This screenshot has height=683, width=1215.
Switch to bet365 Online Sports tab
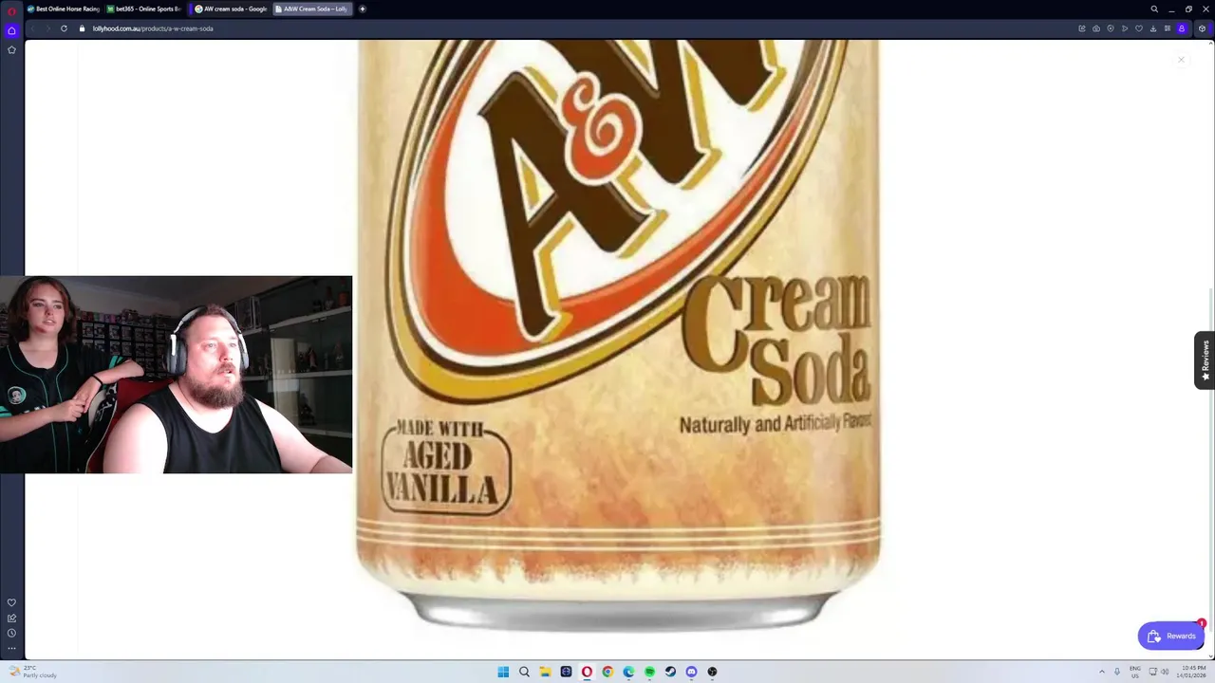(x=143, y=9)
